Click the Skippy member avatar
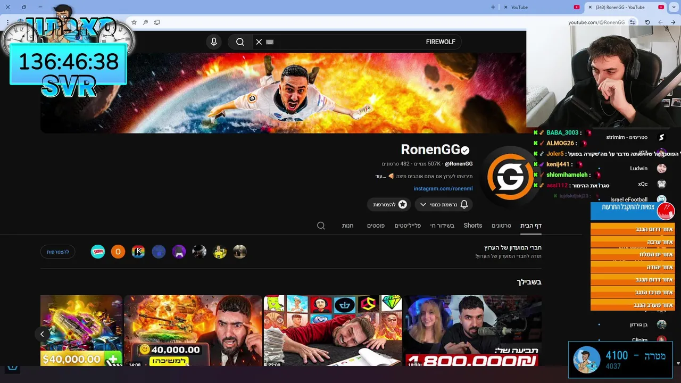Image resolution: width=681 pixels, height=383 pixels. [x=98, y=252]
